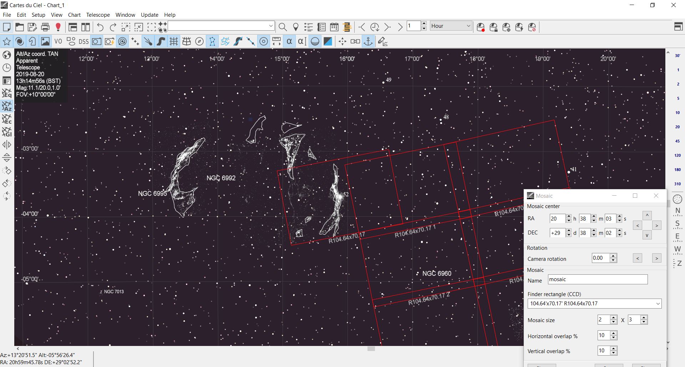Open the File menu

coord(7,15)
